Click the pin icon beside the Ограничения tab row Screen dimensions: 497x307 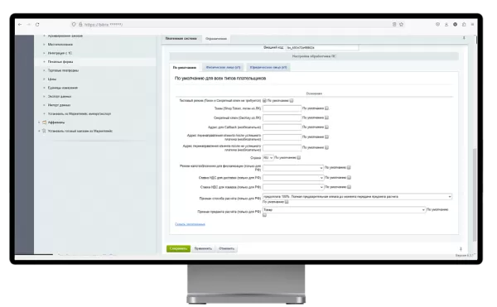[464, 38]
